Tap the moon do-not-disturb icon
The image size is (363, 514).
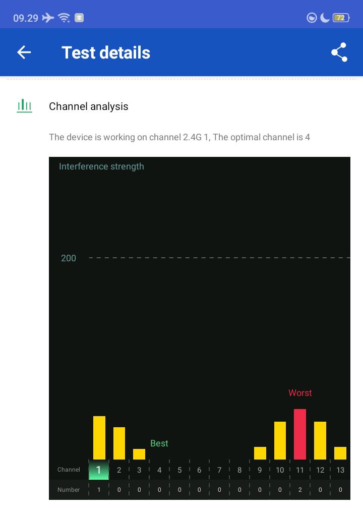[325, 18]
